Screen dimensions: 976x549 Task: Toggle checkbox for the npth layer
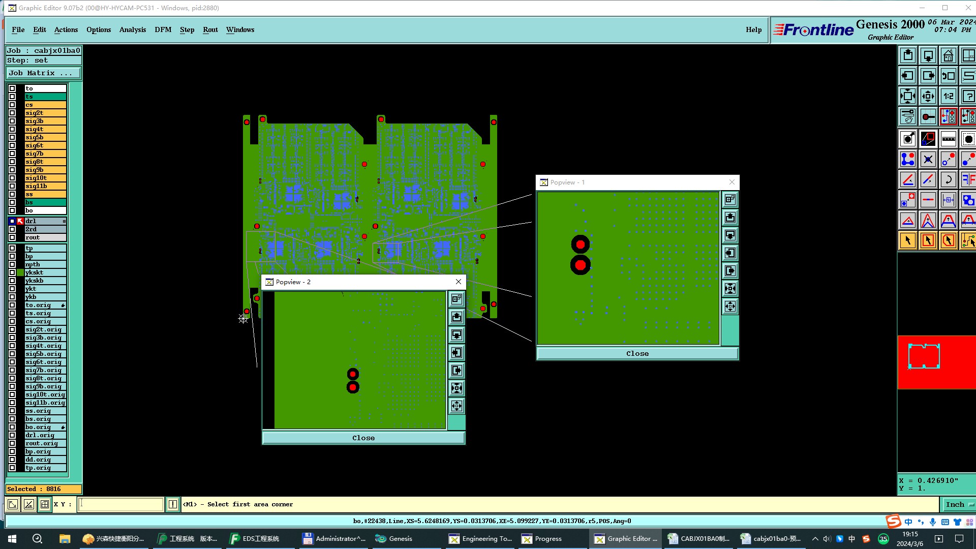click(12, 264)
